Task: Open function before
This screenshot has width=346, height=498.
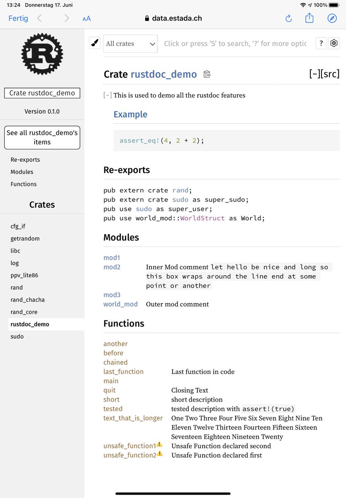Action: coord(113,353)
